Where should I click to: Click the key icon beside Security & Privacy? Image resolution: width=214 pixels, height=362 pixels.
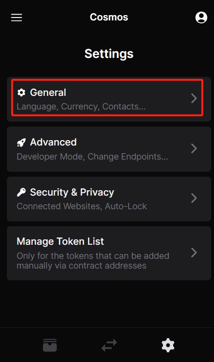coord(21,192)
